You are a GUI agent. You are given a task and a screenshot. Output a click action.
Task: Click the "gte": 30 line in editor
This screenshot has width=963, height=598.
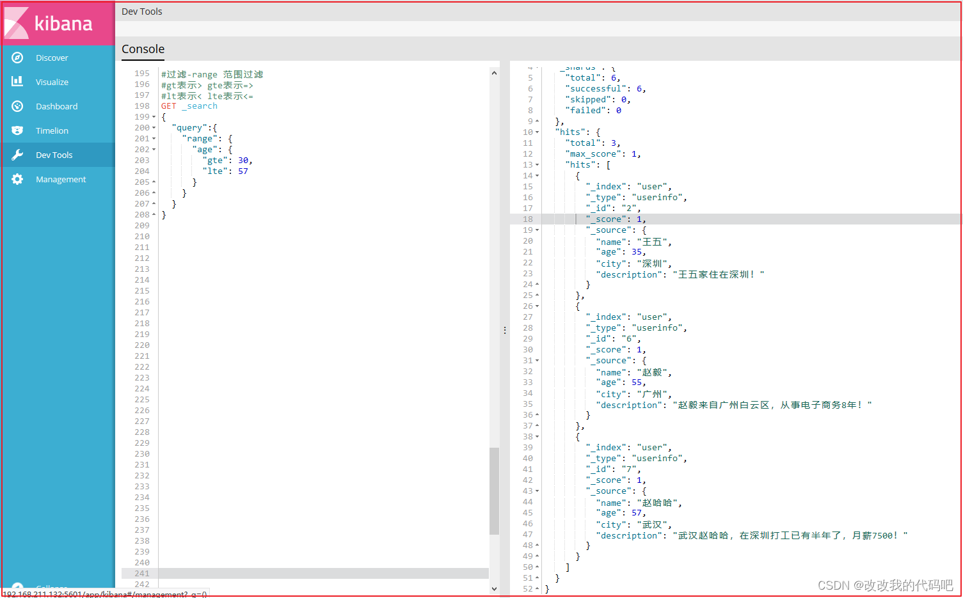point(227,161)
